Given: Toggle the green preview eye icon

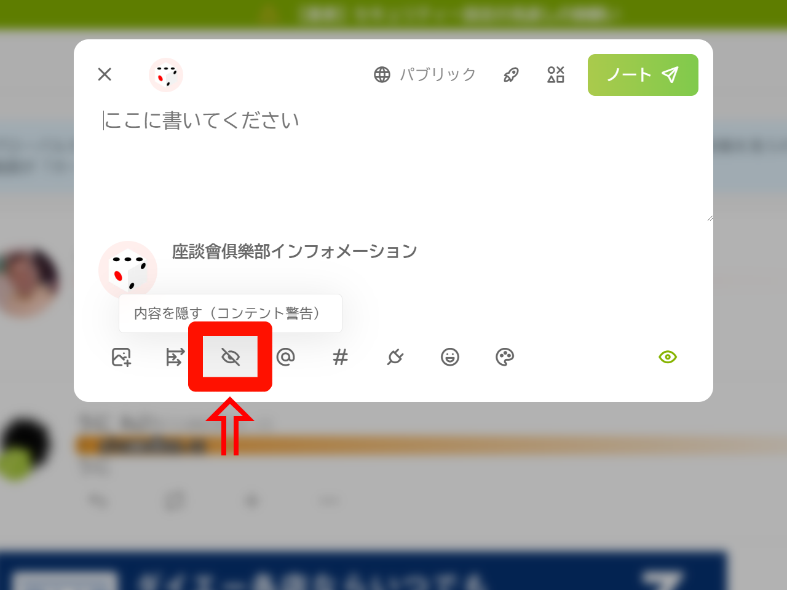Looking at the screenshot, I should click(668, 357).
